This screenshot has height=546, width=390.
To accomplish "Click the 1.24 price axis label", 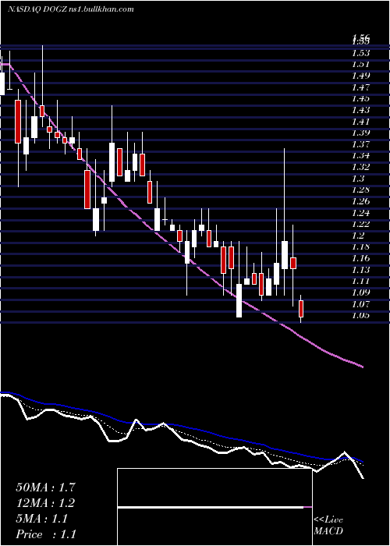I will coord(360,212).
